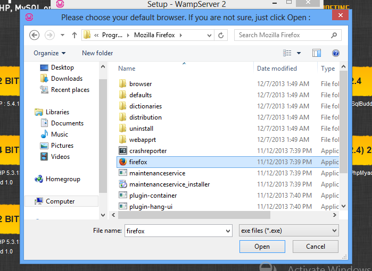The width and height of the screenshot is (372, 271).
Task: Show the preview pane
Action: click(x=317, y=53)
